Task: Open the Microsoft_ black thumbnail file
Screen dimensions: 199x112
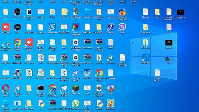Action: [180, 12]
